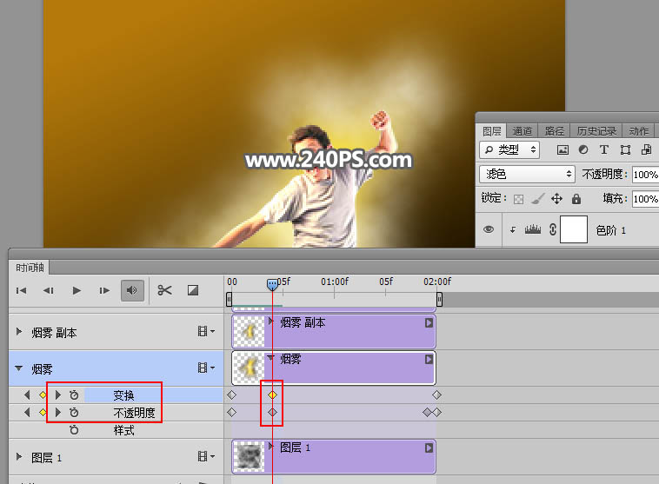Click the 不透明度 100% value field

click(646, 175)
